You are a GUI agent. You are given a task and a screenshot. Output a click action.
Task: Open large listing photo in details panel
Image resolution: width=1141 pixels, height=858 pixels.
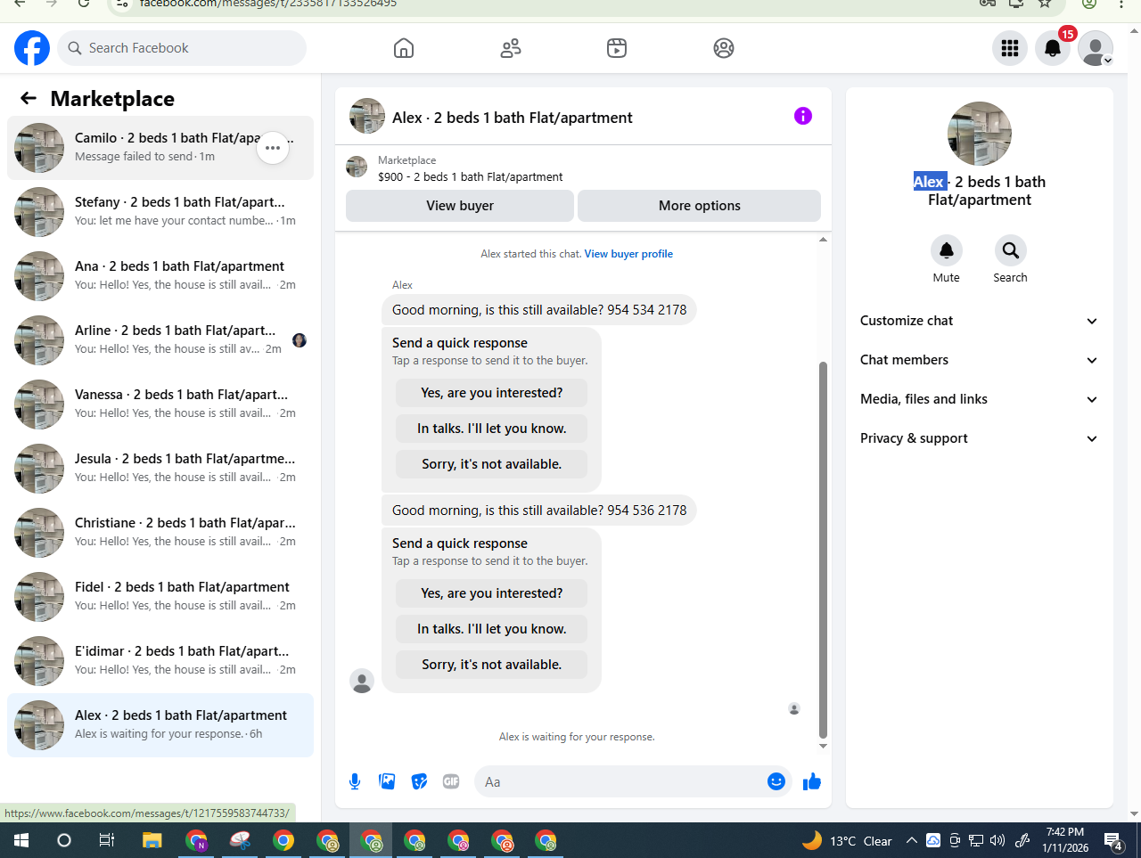980,134
